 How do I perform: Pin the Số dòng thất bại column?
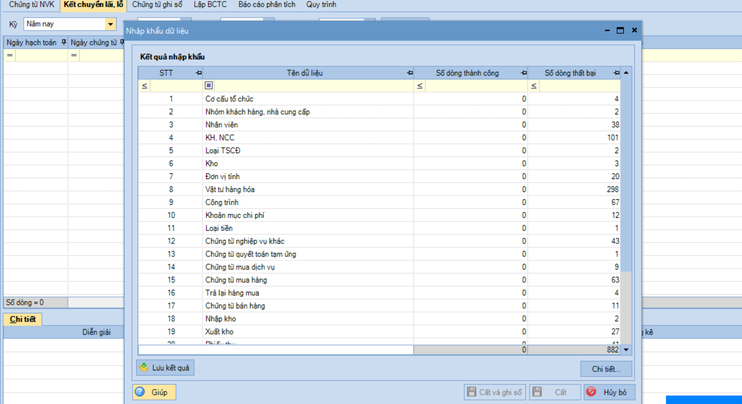(x=616, y=73)
